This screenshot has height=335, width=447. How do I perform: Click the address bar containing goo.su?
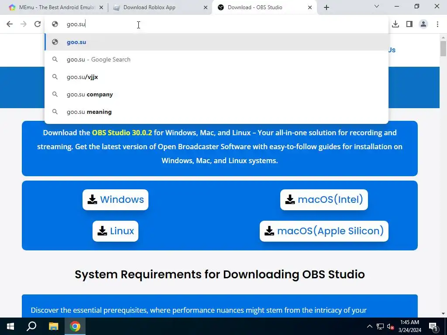217,24
